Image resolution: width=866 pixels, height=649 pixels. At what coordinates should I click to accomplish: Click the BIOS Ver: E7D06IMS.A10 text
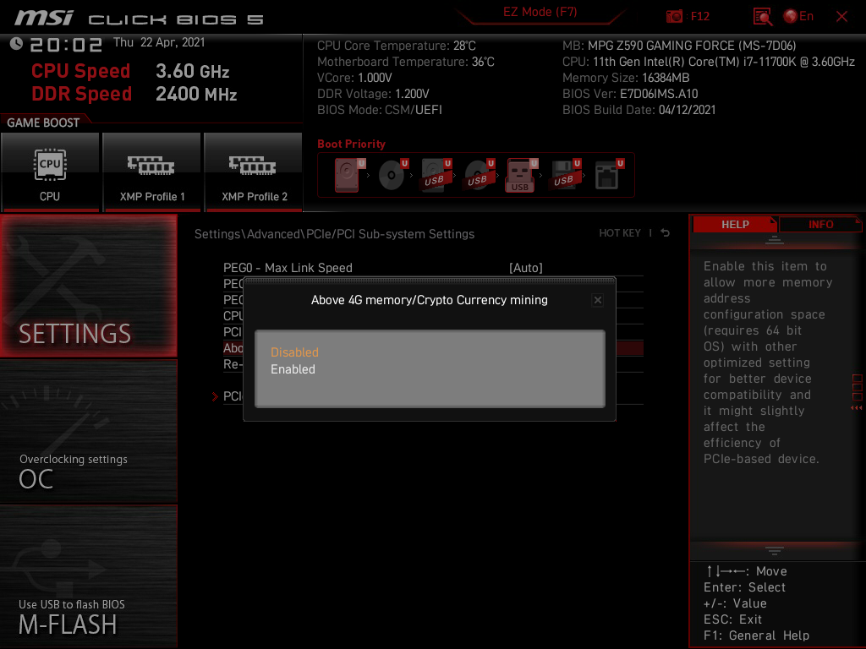[x=630, y=94]
